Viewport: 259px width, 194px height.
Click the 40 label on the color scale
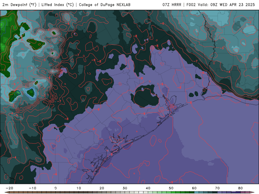(148, 188)
